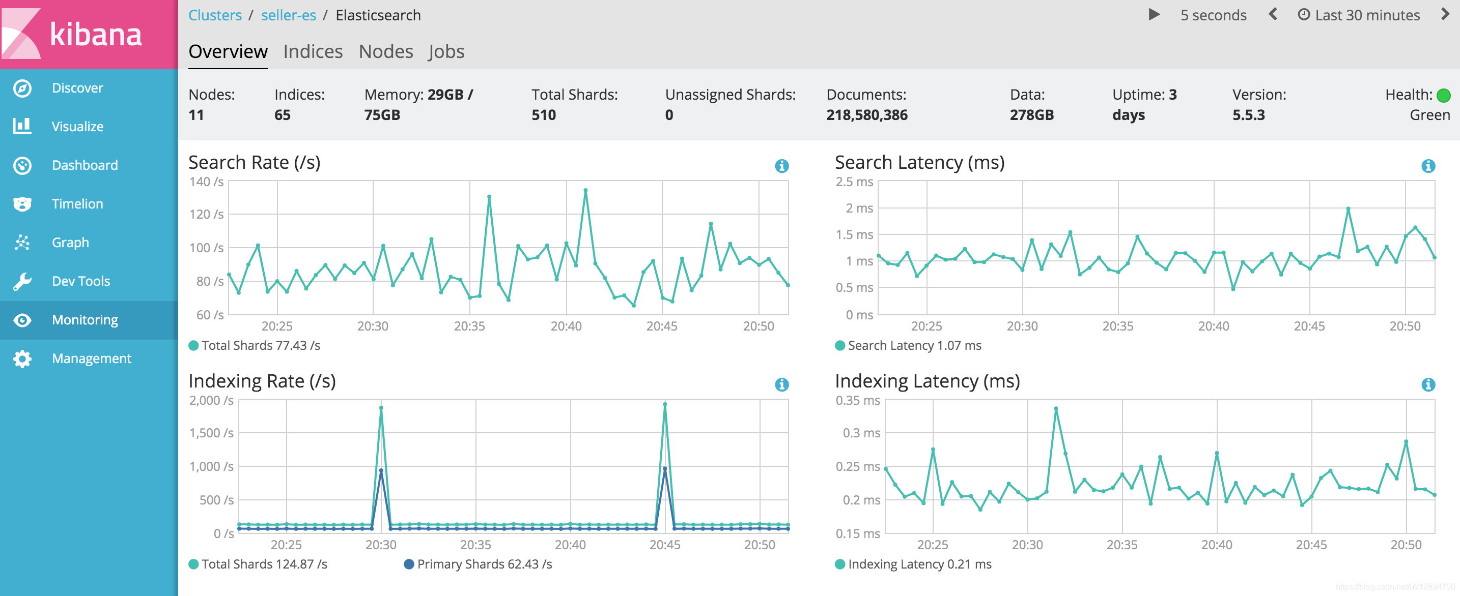Go to seller-es breadcrumb link
The height and width of the screenshot is (596, 1460).
[289, 15]
